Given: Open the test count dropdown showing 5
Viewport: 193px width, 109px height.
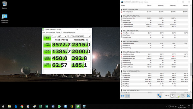Looking at the screenshot, I should (54, 36).
